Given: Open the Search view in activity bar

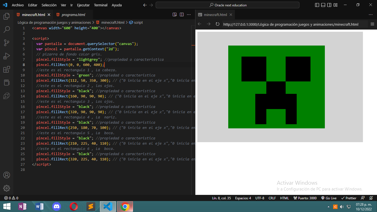Looking at the screenshot, I should point(7,29).
